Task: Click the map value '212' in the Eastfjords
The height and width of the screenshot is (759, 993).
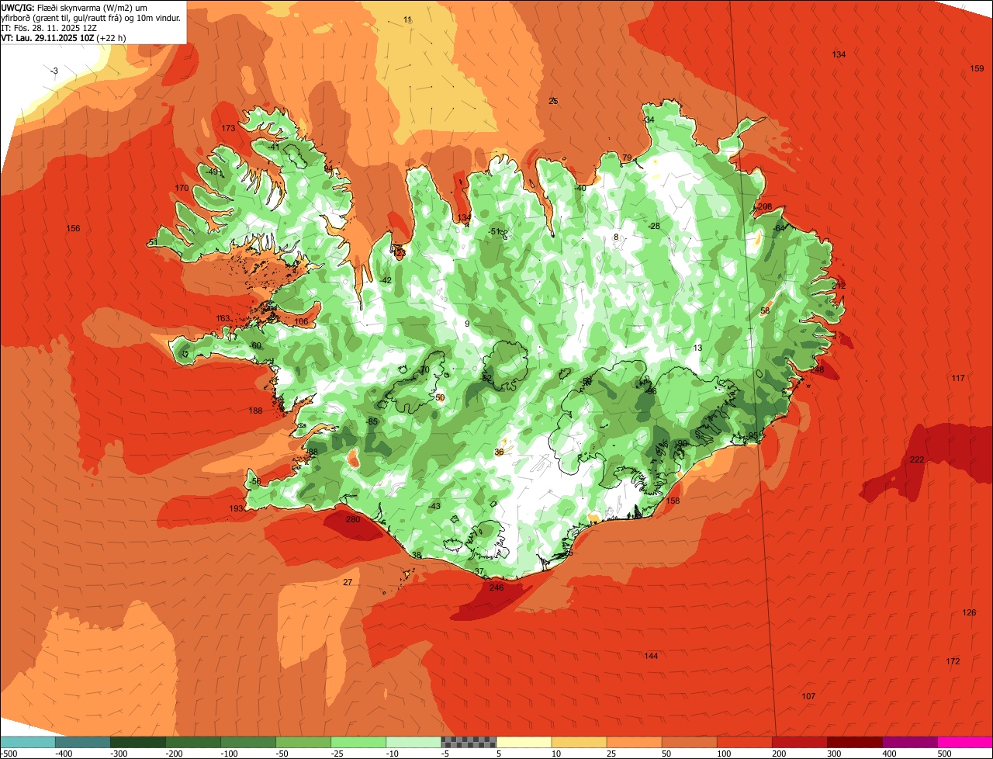Action: click(x=839, y=286)
